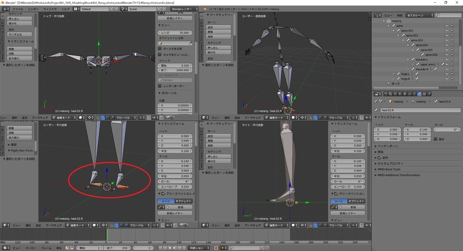Switch to the World properties tab icon
The height and width of the screenshot is (251, 463).
[x=400, y=94]
